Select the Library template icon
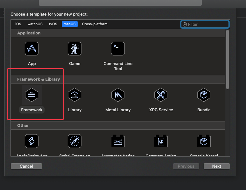The height and width of the screenshot is (190, 246). pos(75,95)
